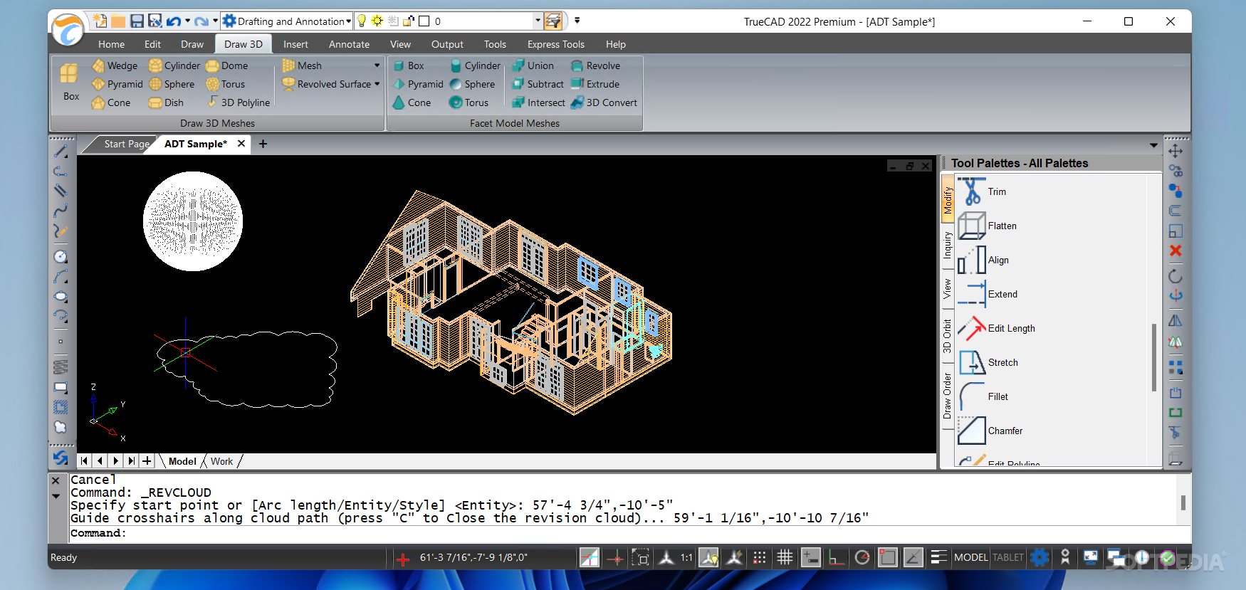Click the Extend palette tool
Viewport: 1246px width, 590px height.
point(988,294)
